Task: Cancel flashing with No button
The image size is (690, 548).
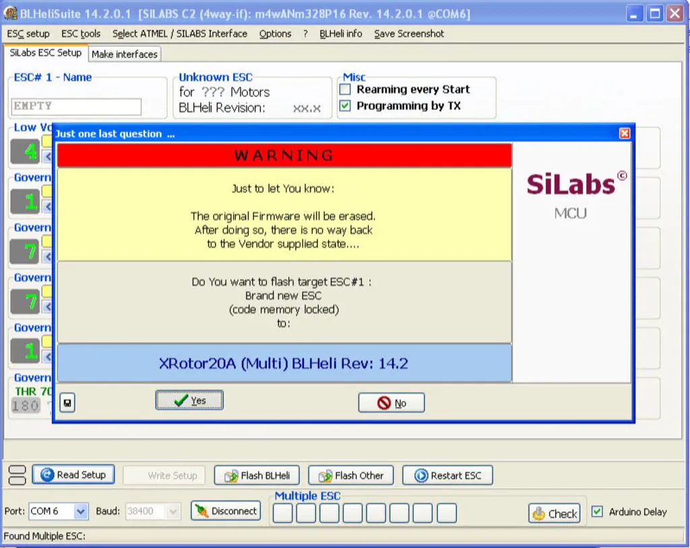Action: click(x=391, y=403)
